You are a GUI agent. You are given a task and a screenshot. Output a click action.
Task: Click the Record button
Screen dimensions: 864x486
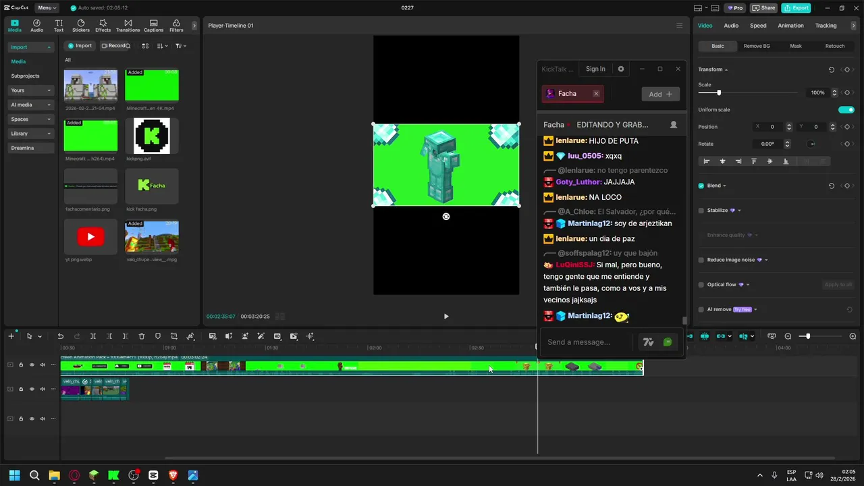point(116,46)
